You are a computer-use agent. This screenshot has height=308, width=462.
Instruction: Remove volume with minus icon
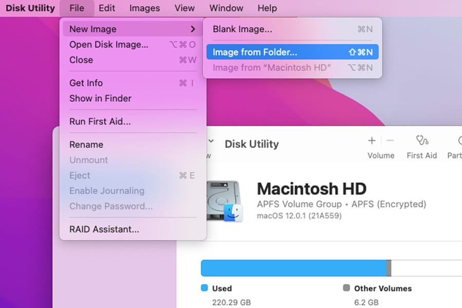[390, 141]
